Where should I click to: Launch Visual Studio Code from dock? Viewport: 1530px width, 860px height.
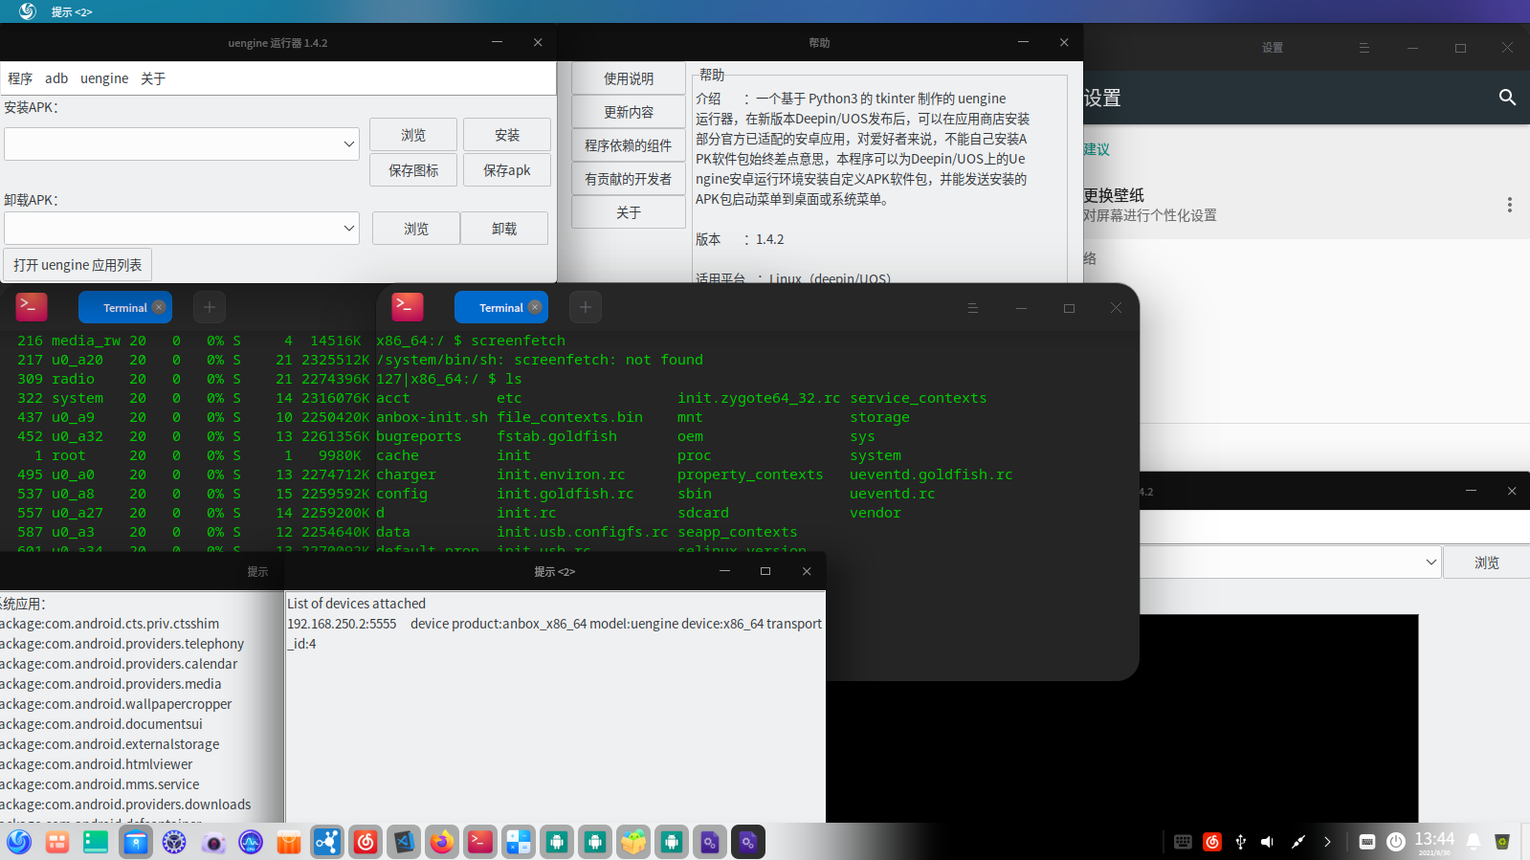coord(404,842)
